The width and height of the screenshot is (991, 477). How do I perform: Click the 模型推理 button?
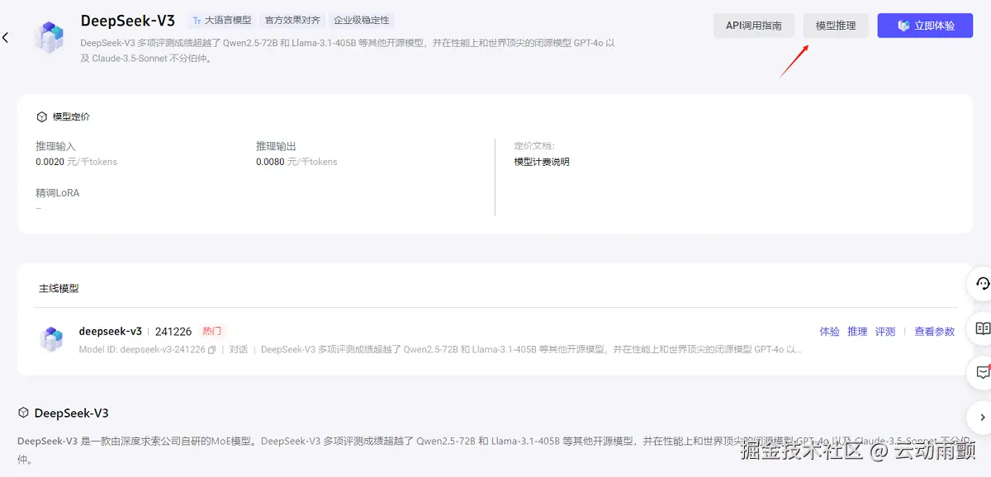[836, 26]
